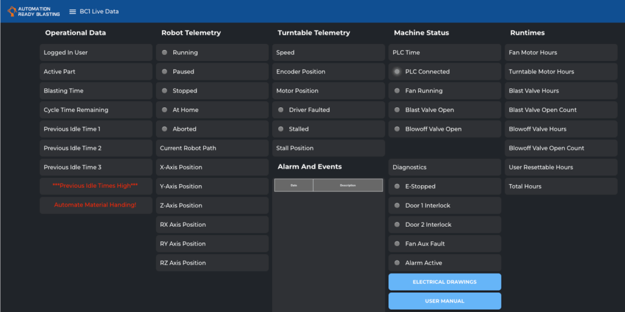Open the Electrical Drawings button
This screenshot has height=312, width=625.
(x=444, y=282)
